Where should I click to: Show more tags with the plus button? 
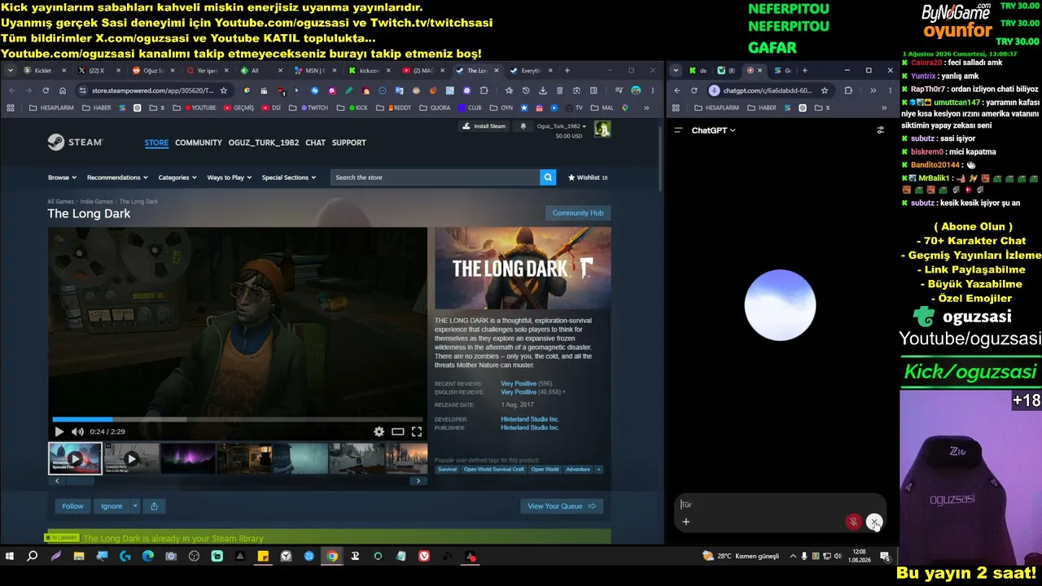(599, 470)
